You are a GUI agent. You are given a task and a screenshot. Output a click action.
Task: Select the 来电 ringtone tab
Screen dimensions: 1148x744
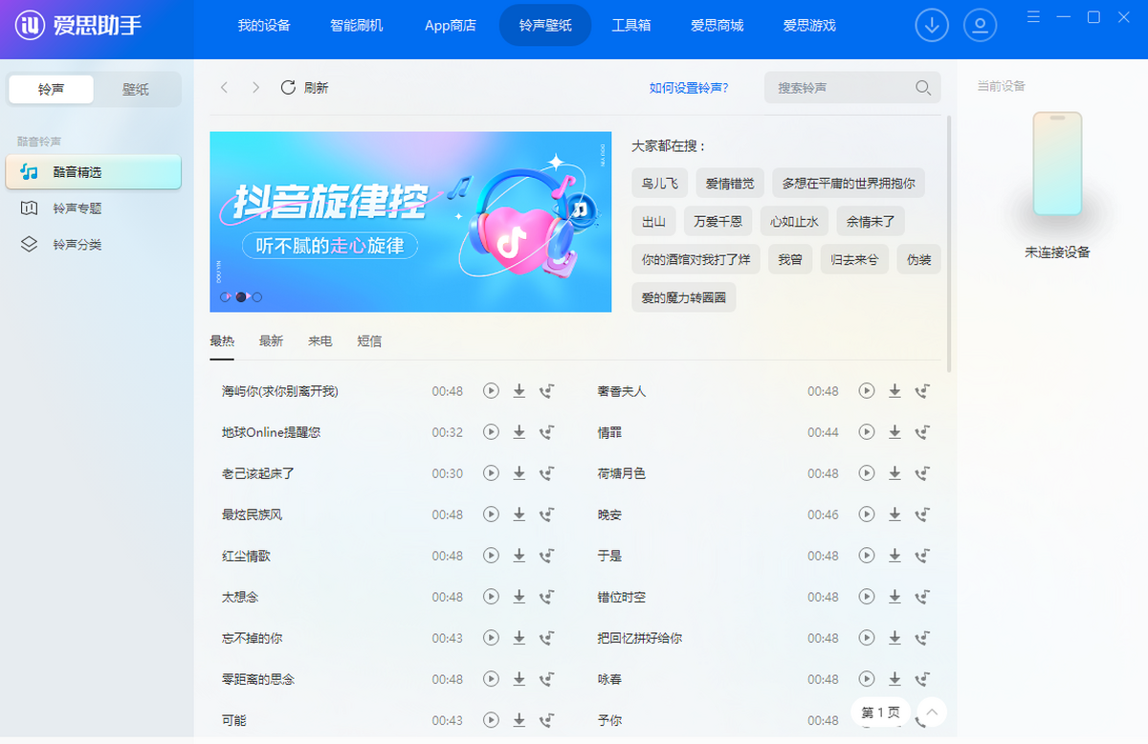pyautogui.click(x=320, y=341)
